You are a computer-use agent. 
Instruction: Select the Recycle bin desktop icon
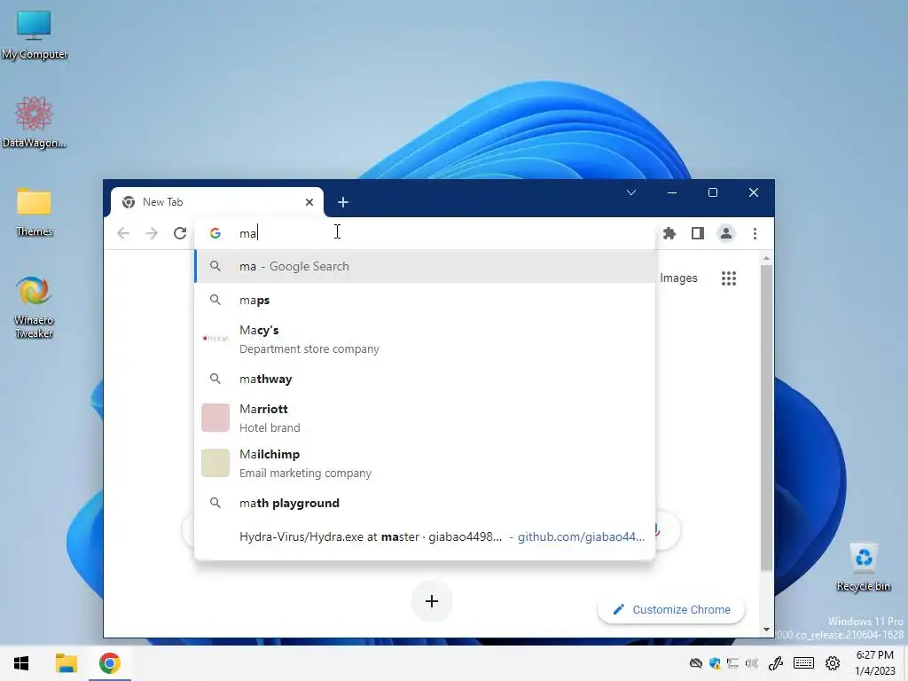pyautogui.click(x=864, y=567)
